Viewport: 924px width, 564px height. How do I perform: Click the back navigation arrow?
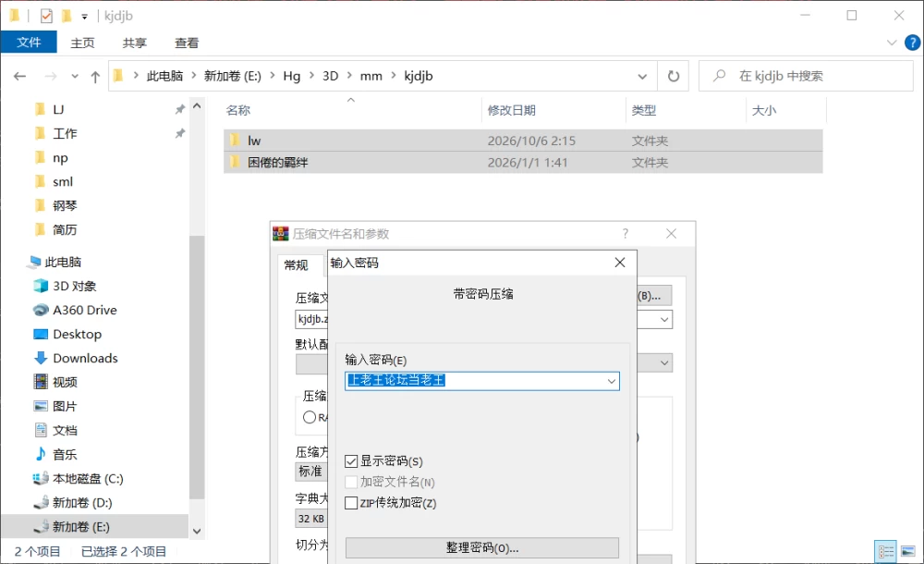[19, 76]
